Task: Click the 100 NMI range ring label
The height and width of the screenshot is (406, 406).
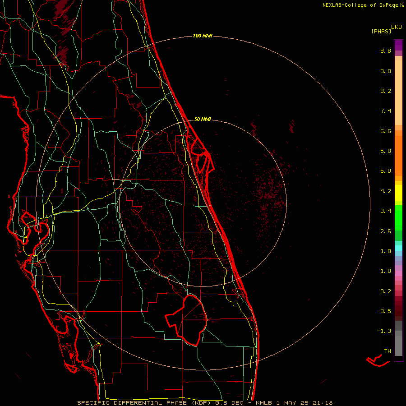Action: pyautogui.click(x=203, y=36)
